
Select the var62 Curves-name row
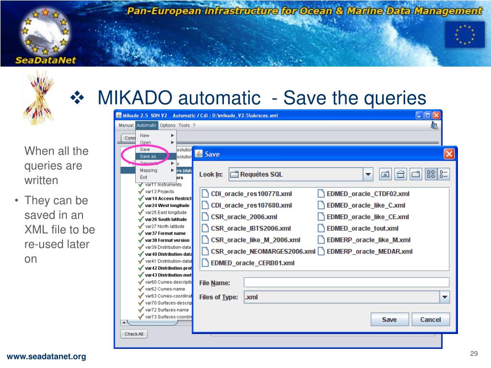[162, 289]
